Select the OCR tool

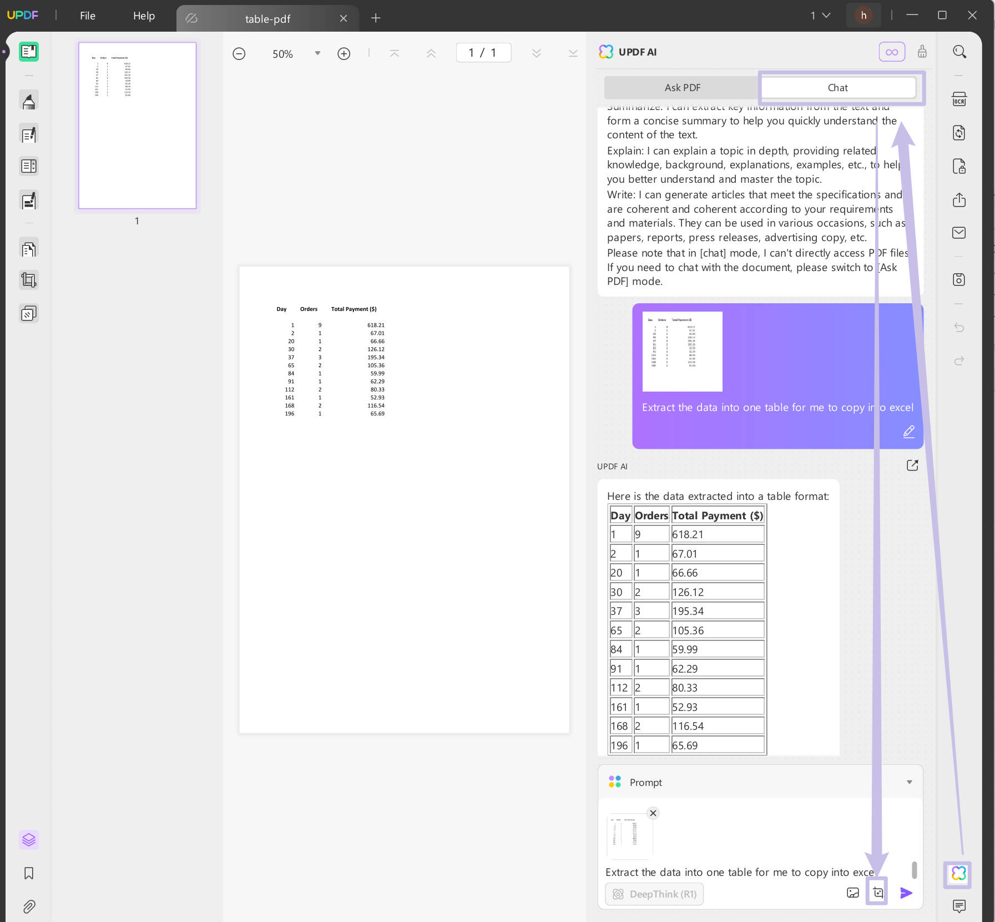point(959,99)
